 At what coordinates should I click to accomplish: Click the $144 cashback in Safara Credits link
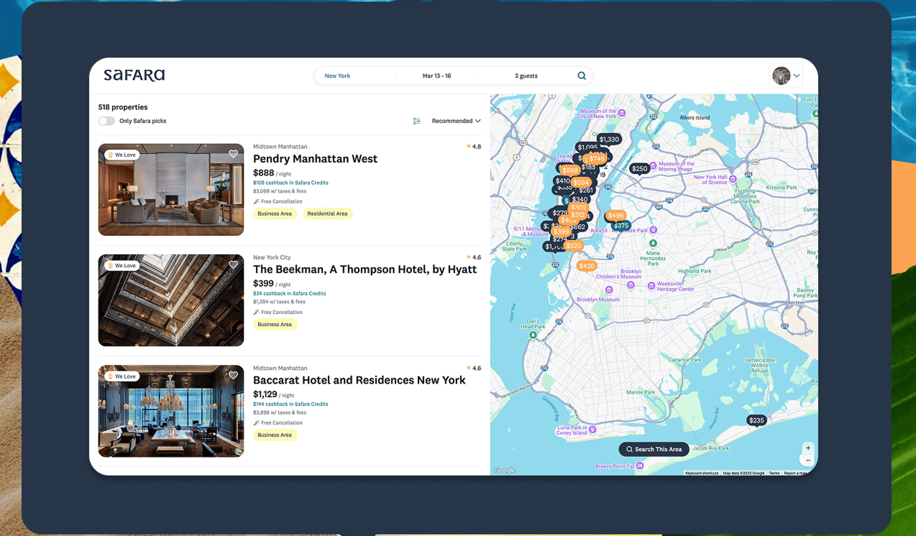click(x=291, y=404)
